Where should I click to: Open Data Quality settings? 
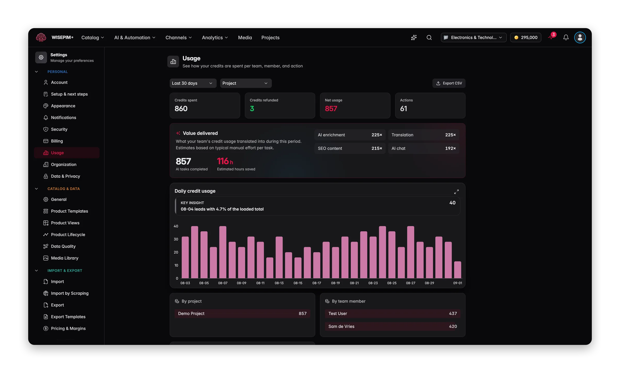(67, 246)
